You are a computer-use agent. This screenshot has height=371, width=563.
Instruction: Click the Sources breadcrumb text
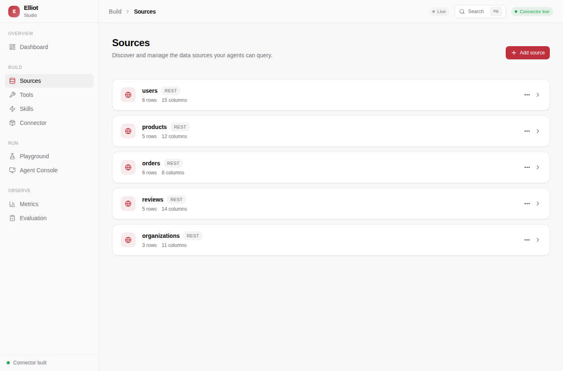(145, 12)
